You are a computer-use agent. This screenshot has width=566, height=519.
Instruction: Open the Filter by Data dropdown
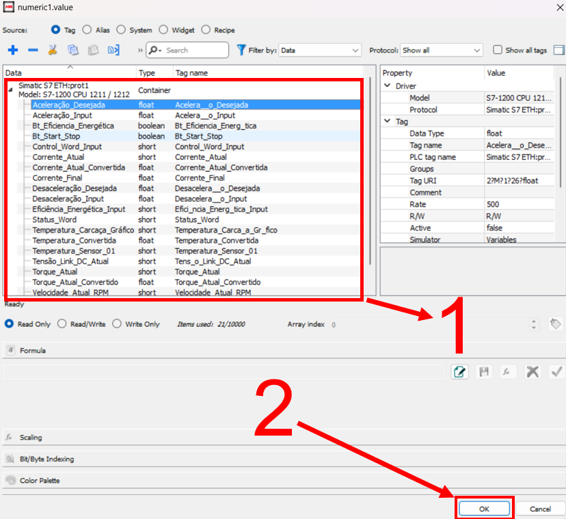319,50
